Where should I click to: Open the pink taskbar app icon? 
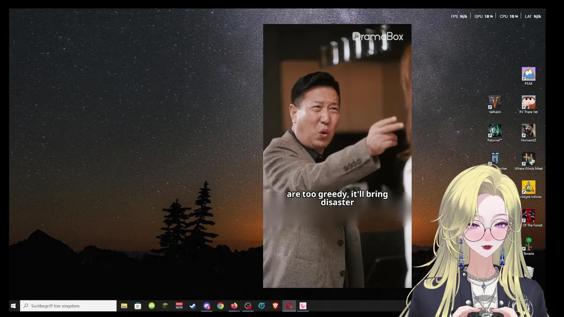303,306
